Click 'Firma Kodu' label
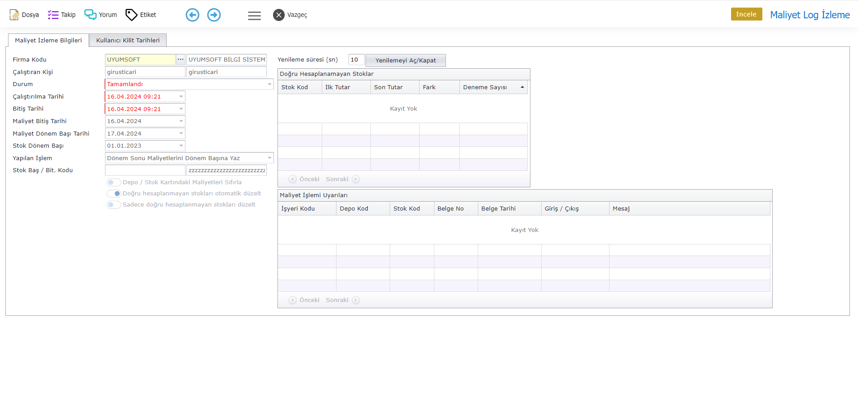This screenshot has width=858, height=397. [29, 59]
